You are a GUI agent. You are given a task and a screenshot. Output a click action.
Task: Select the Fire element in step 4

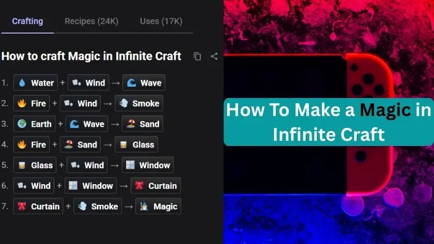[32, 144]
